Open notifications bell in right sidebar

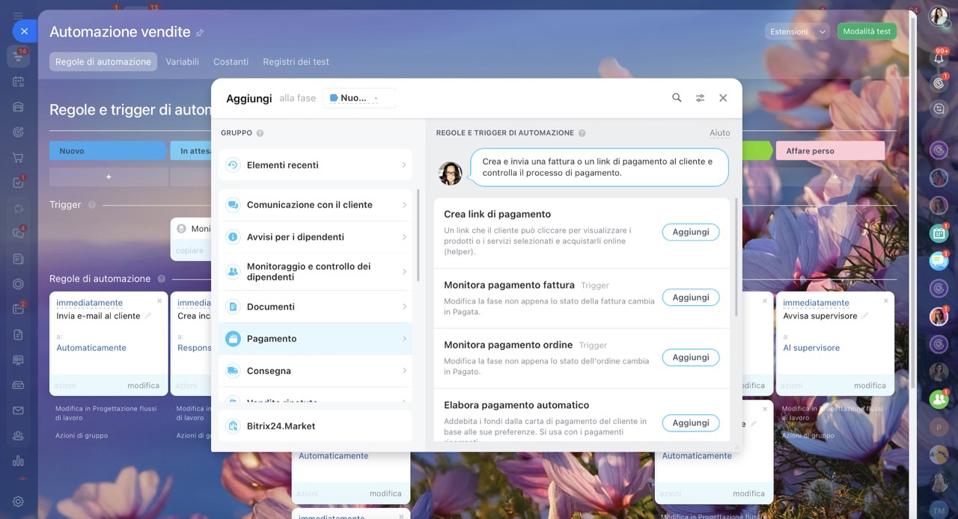click(939, 58)
